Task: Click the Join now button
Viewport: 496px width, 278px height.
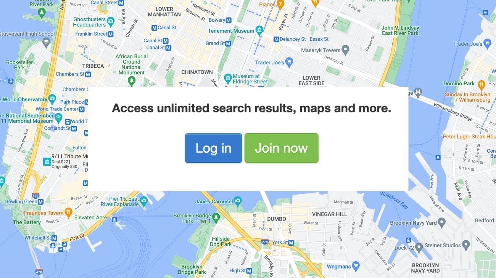Action: pyautogui.click(x=281, y=148)
